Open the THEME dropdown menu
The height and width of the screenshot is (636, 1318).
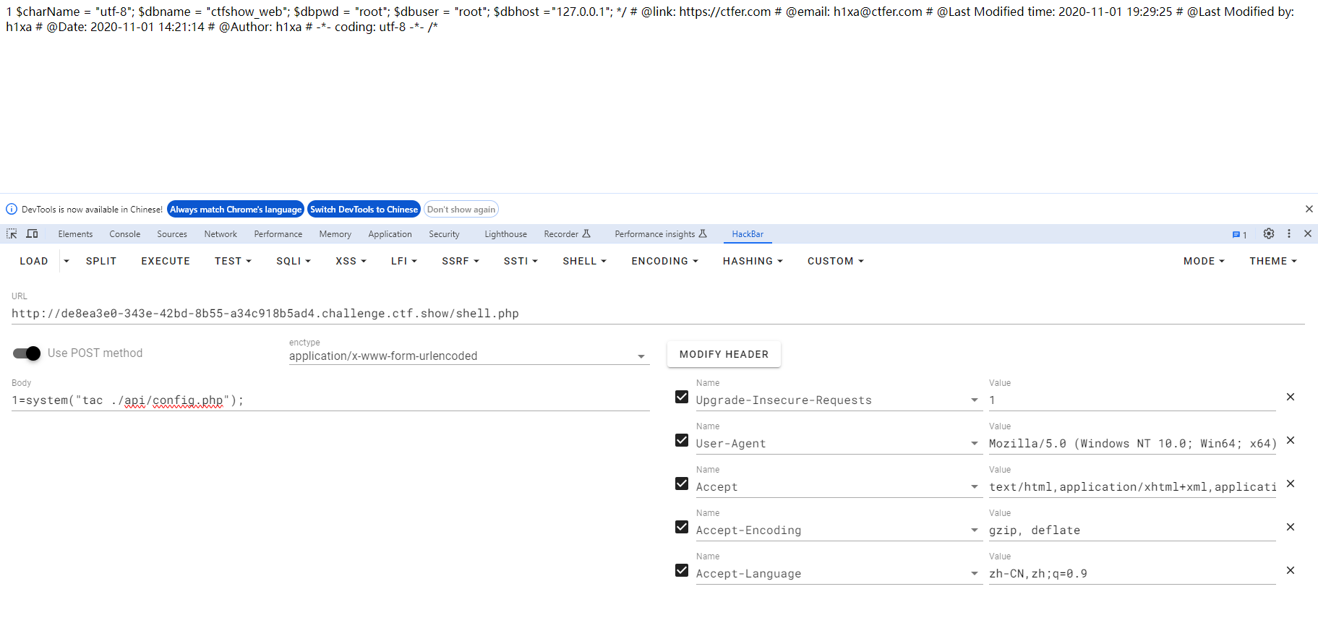coord(1273,261)
